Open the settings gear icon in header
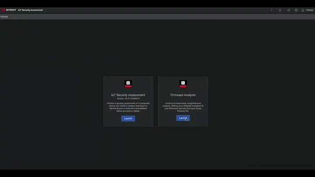 coord(296,10)
